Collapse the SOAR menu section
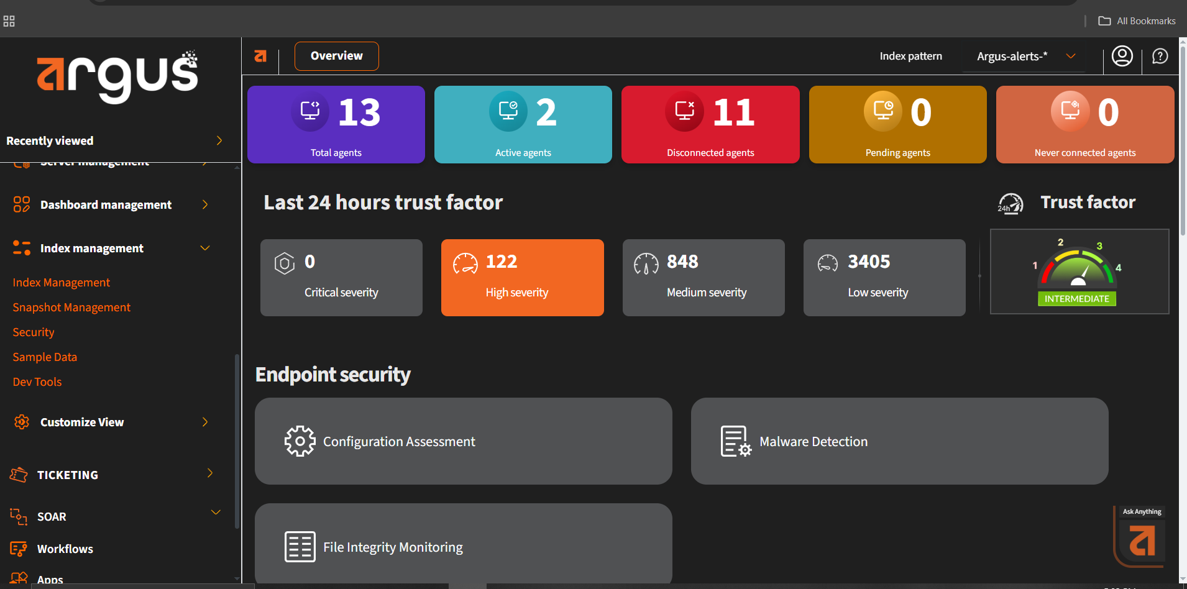The height and width of the screenshot is (589, 1187). (x=216, y=513)
